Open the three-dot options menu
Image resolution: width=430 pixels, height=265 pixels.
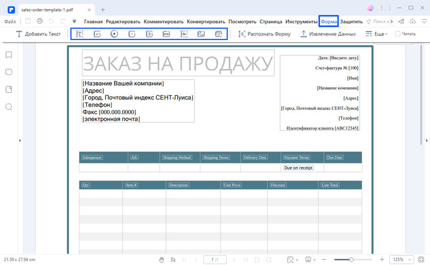point(382,8)
